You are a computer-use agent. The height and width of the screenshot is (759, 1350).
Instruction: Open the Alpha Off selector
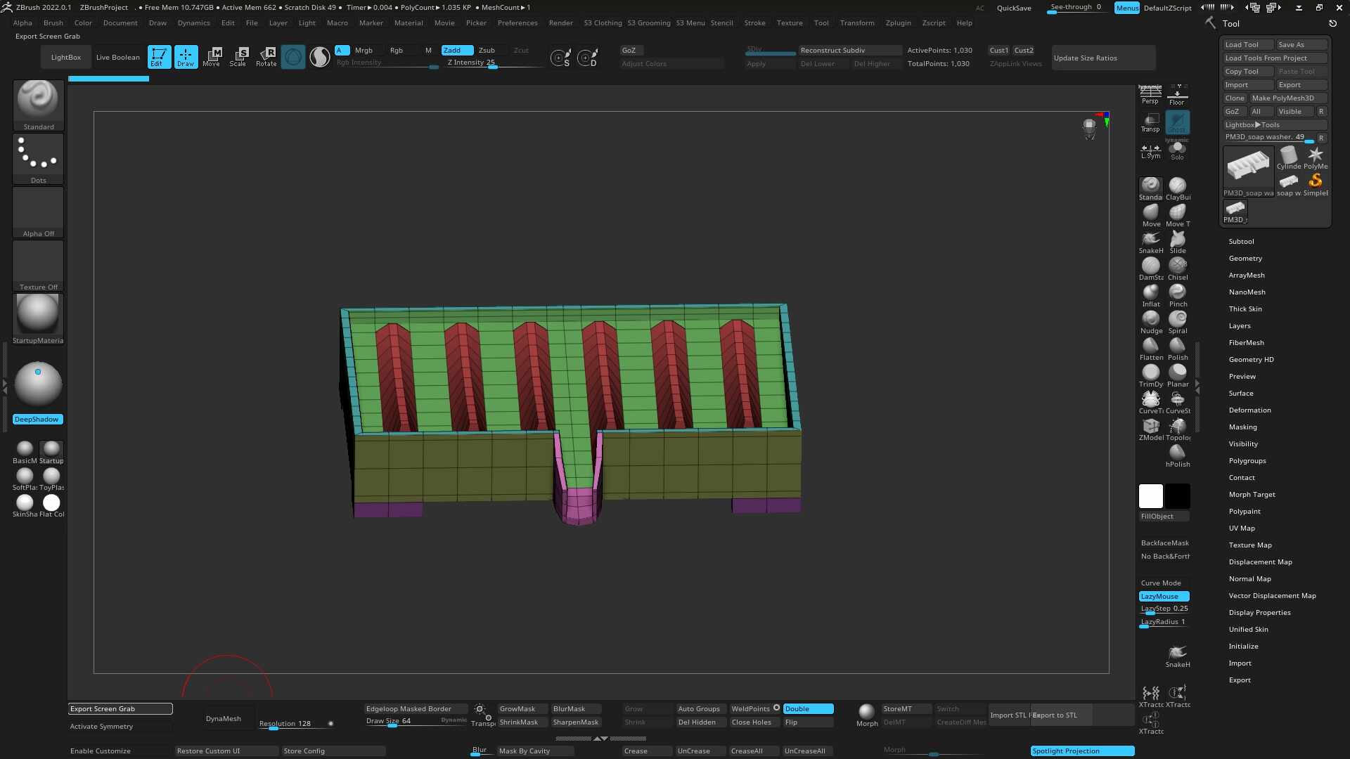point(39,212)
